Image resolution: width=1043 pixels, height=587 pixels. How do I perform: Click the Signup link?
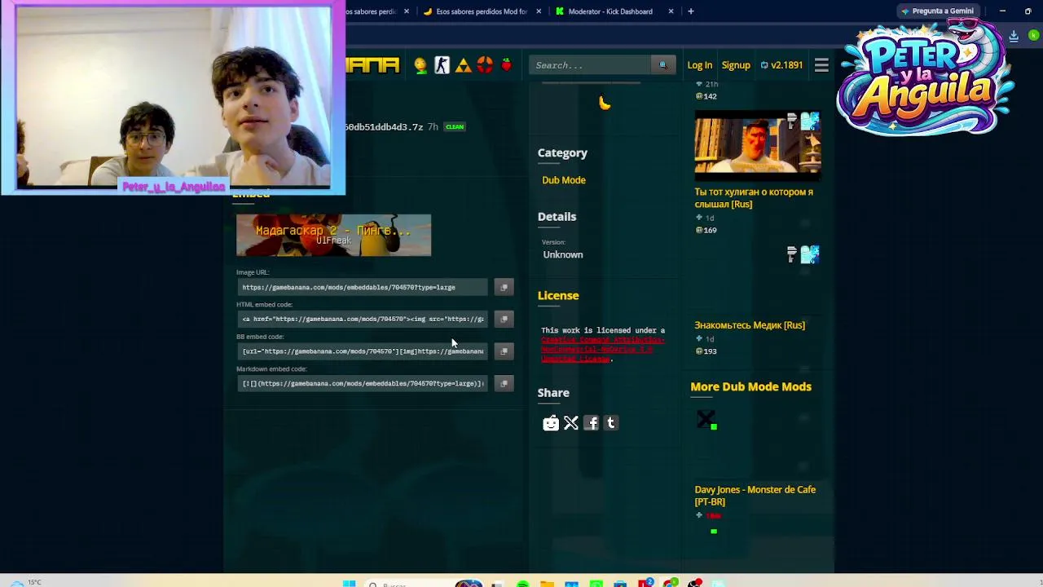coord(736,65)
